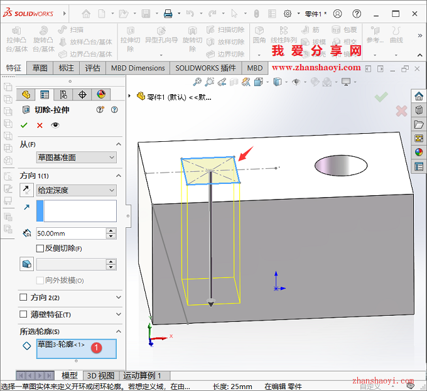Open the View Settings monitor icon
The image size is (427, 391).
click(x=347, y=82)
